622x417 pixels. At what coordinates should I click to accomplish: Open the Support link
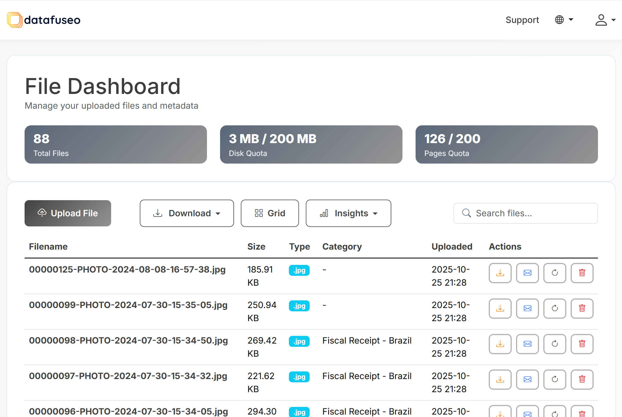click(522, 20)
